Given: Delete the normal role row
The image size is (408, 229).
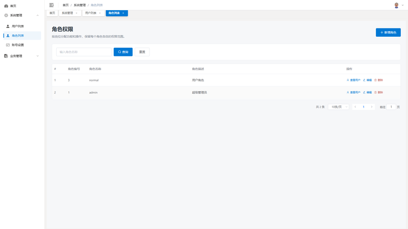Looking at the screenshot, I should pos(378,80).
